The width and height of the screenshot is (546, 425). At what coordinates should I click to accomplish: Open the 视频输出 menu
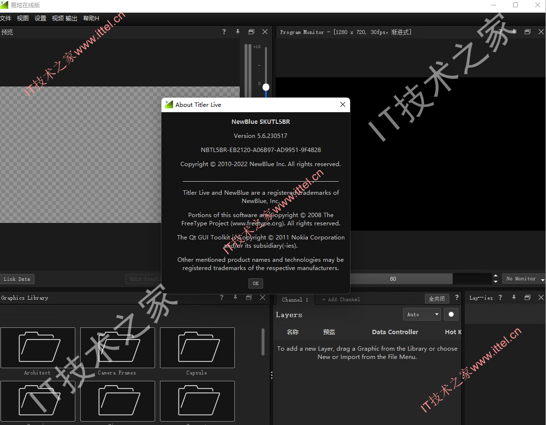coord(64,18)
